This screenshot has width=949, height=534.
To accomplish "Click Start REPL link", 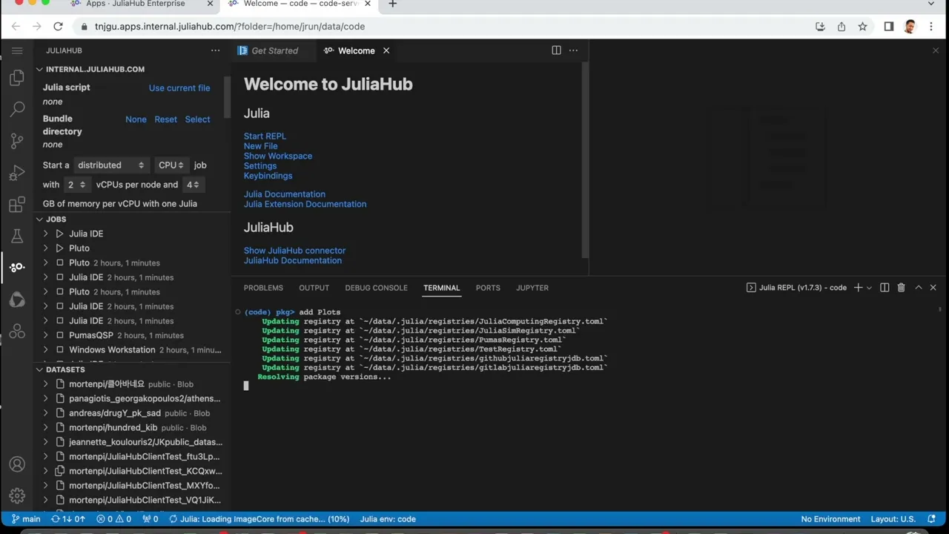I will 265,136.
